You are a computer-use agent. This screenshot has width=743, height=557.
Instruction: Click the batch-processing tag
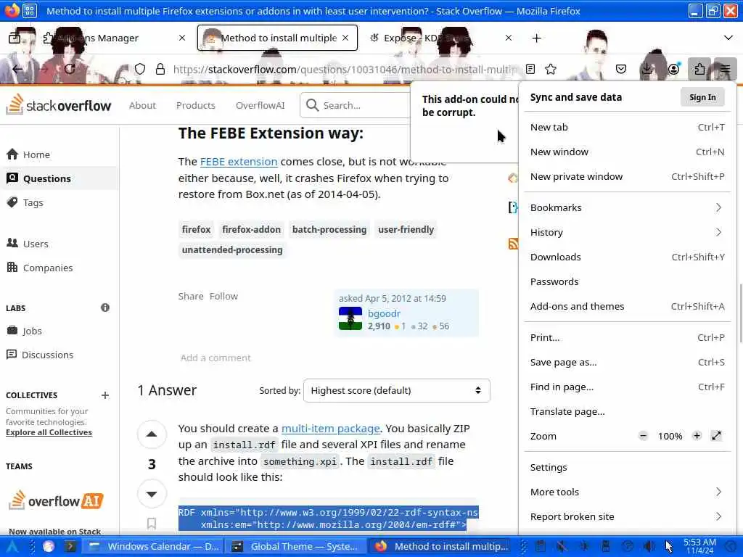pyautogui.click(x=329, y=229)
